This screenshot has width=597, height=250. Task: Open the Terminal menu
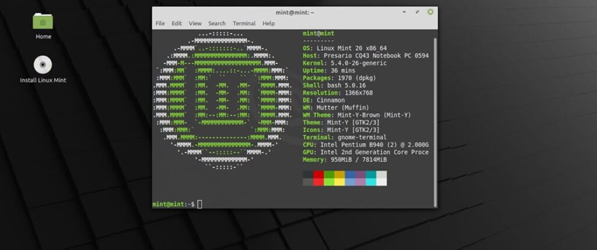click(244, 23)
